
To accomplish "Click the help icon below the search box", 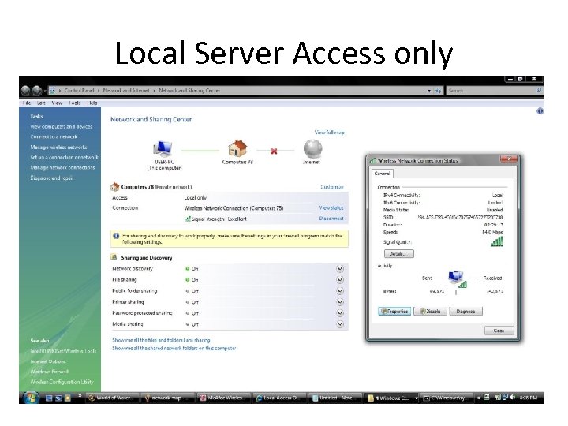I will (x=540, y=111).
